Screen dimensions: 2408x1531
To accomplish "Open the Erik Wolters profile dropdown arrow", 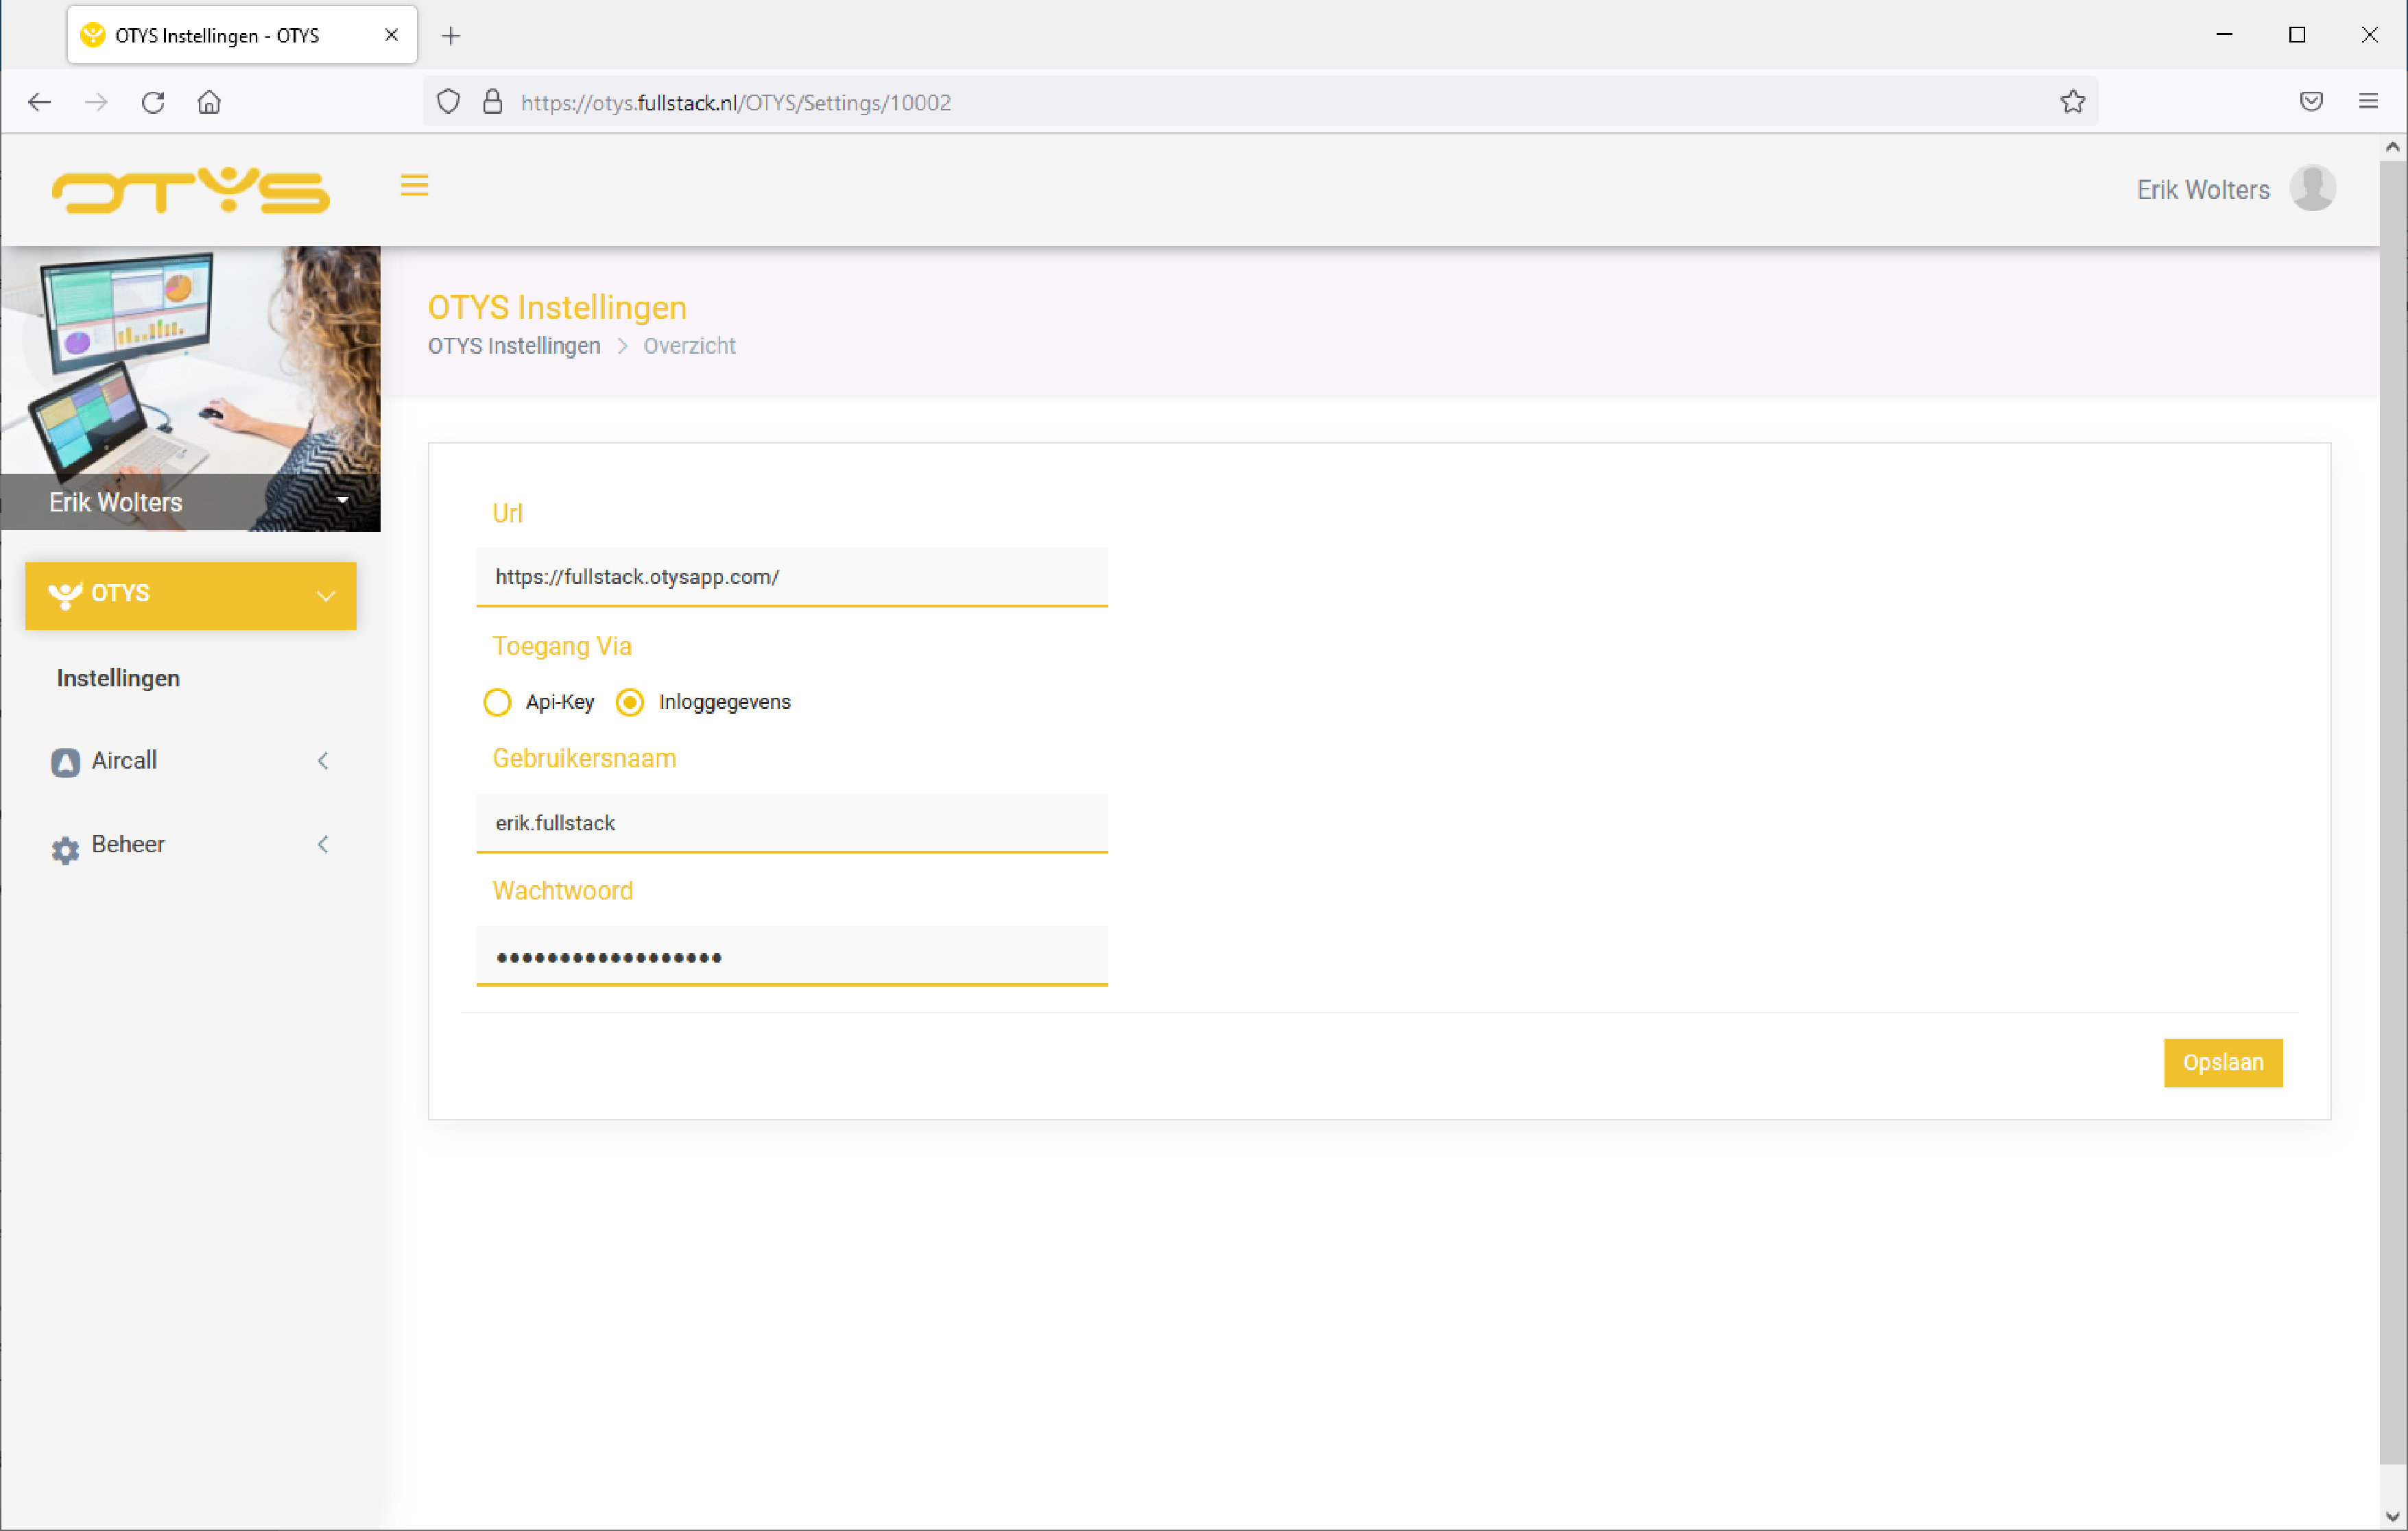I will pos(343,501).
